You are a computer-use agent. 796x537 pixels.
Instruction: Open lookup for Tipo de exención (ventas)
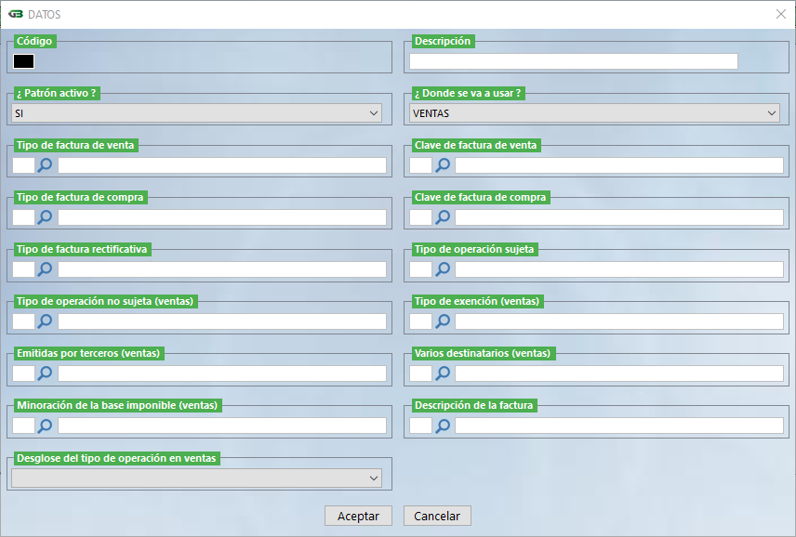click(x=443, y=321)
